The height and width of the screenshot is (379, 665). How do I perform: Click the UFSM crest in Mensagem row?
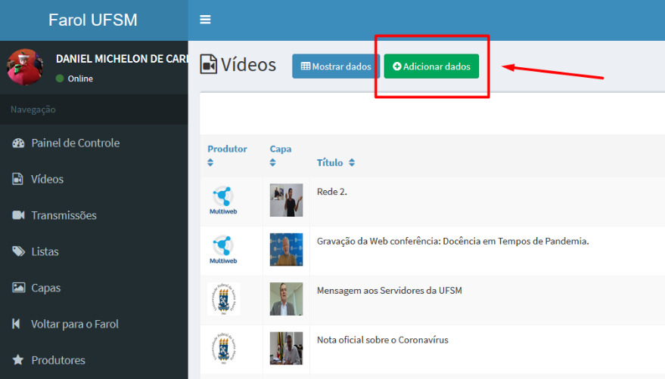pyautogui.click(x=223, y=299)
